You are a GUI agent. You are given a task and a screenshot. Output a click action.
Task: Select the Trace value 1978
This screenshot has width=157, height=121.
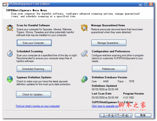pos(131,81)
